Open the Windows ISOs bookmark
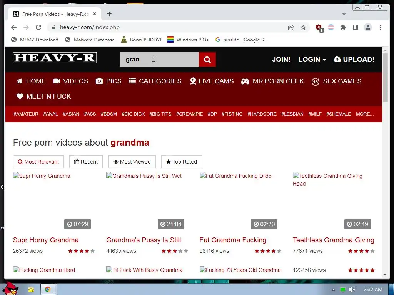 [x=188, y=40]
